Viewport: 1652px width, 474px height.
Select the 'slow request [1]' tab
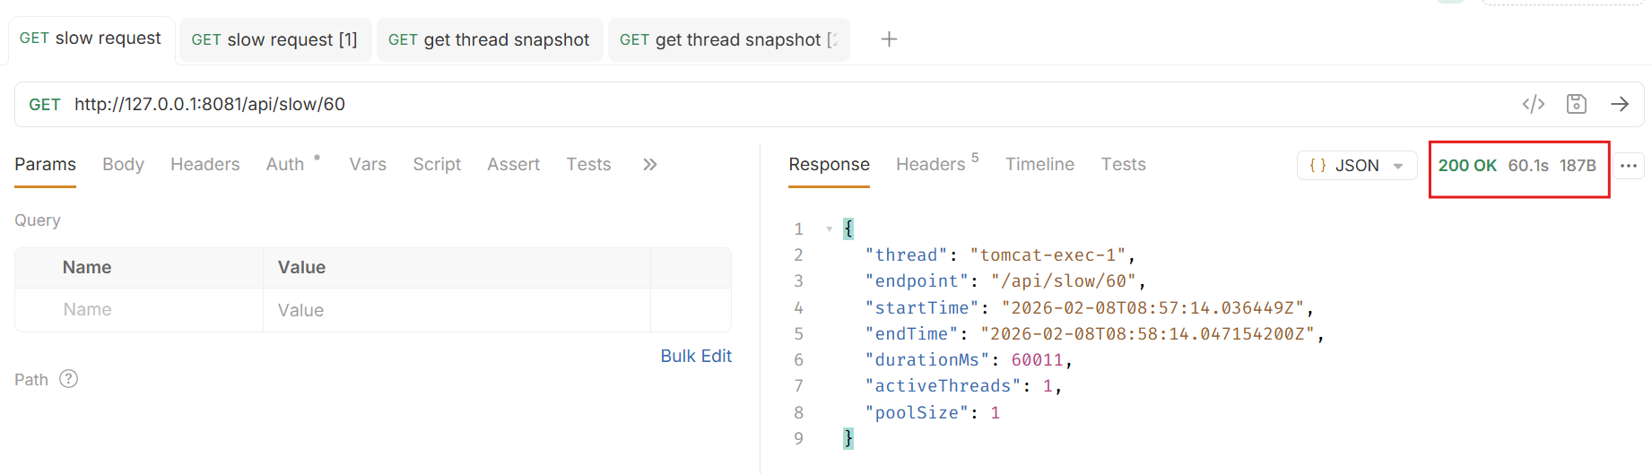point(274,40)
